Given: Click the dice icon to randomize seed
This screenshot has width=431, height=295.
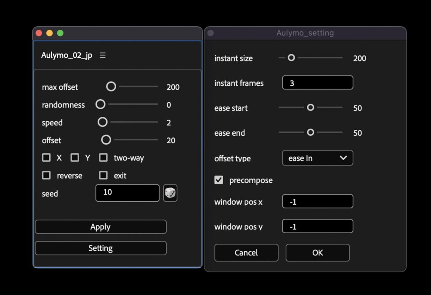Looking at the screenshot, I should pyautogui.click(x=170, y=193).
